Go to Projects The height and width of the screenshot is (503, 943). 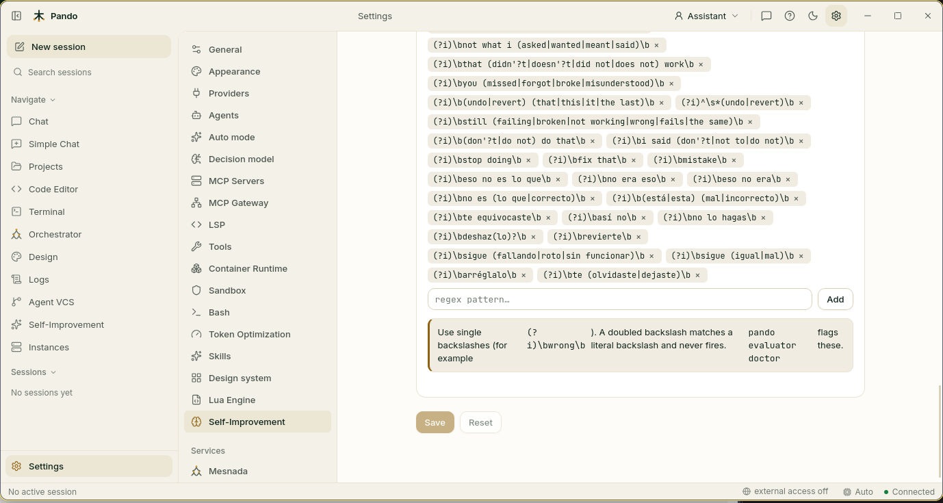89,166
